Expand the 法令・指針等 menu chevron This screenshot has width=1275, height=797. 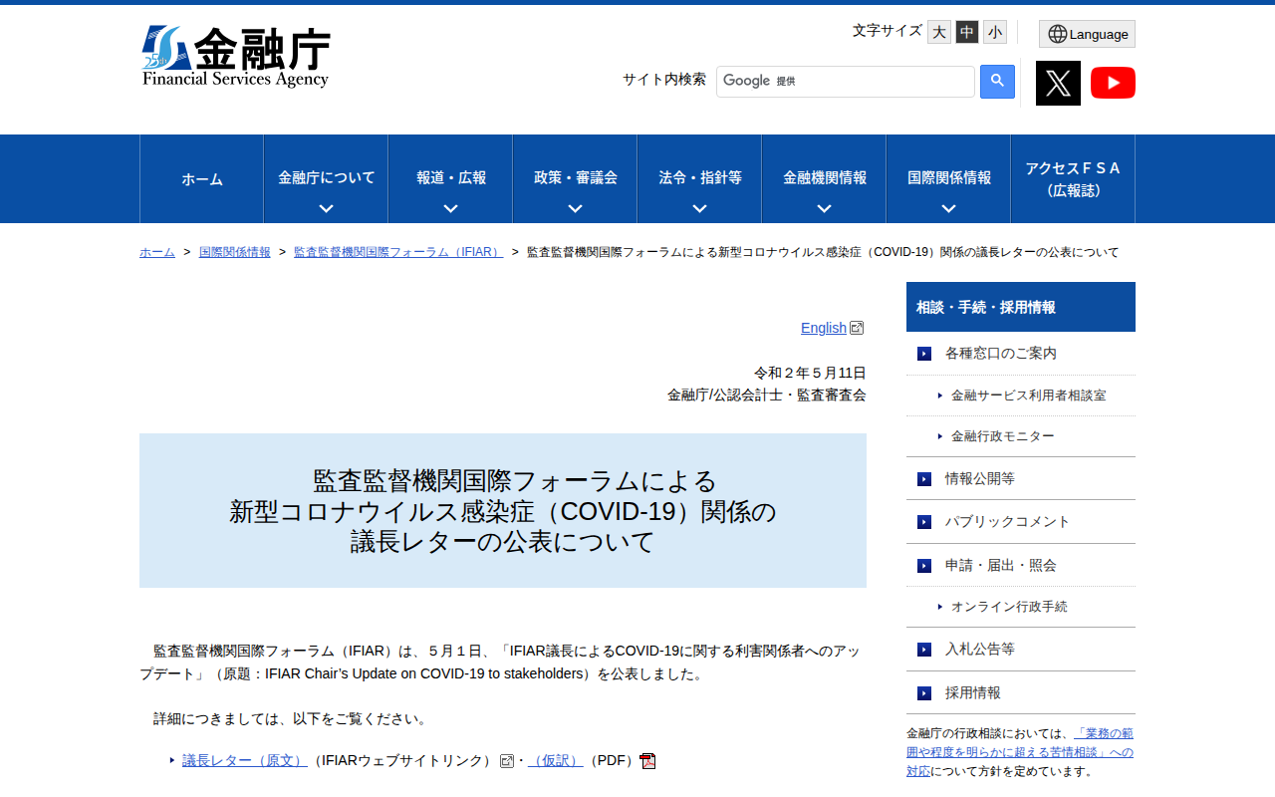[698, 207]
